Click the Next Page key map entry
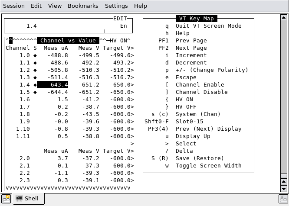This screenshot has width=289, height=206. click(x=191, y=48)
